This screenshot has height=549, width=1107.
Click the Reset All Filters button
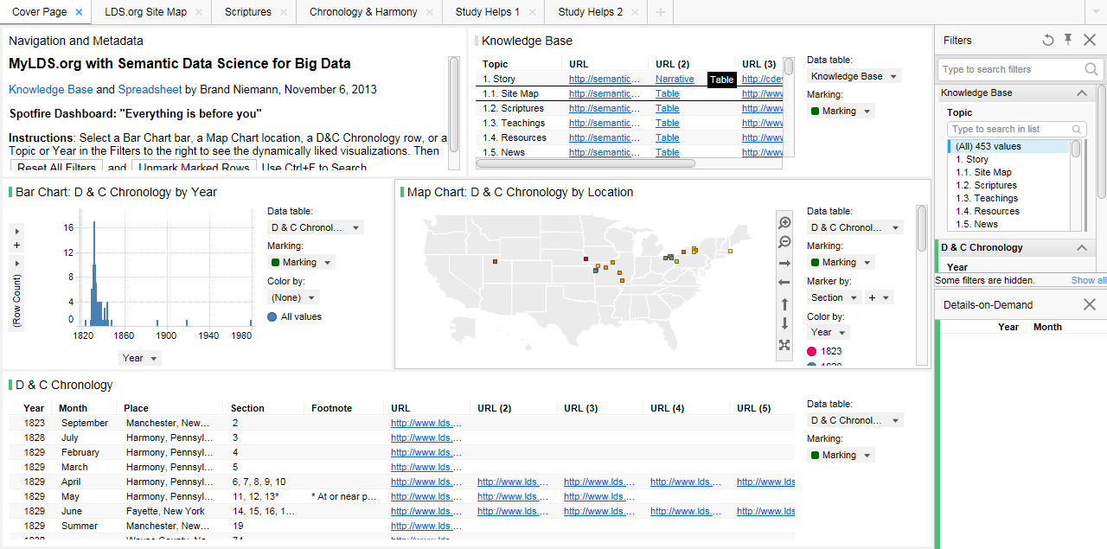[x=56, y=168]
